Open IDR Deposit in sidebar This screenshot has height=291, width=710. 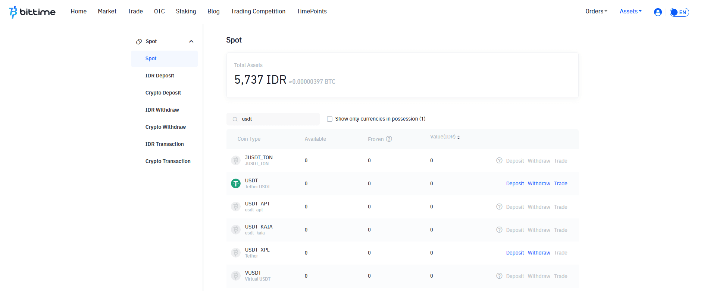point(160,76)
